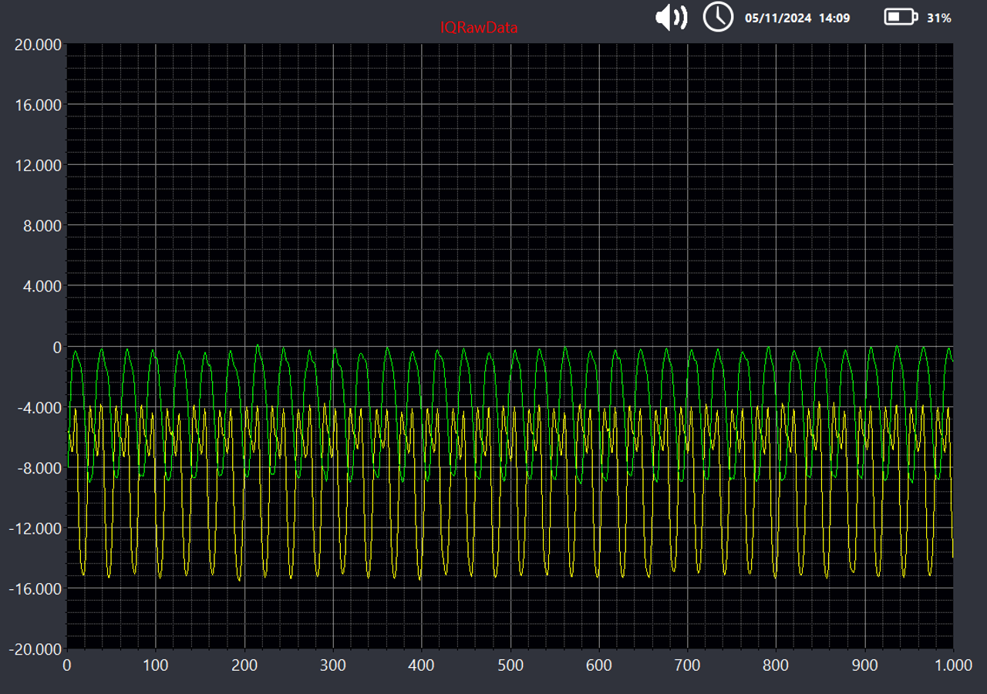Click the 1.000 label at the x-axis end

953,664
